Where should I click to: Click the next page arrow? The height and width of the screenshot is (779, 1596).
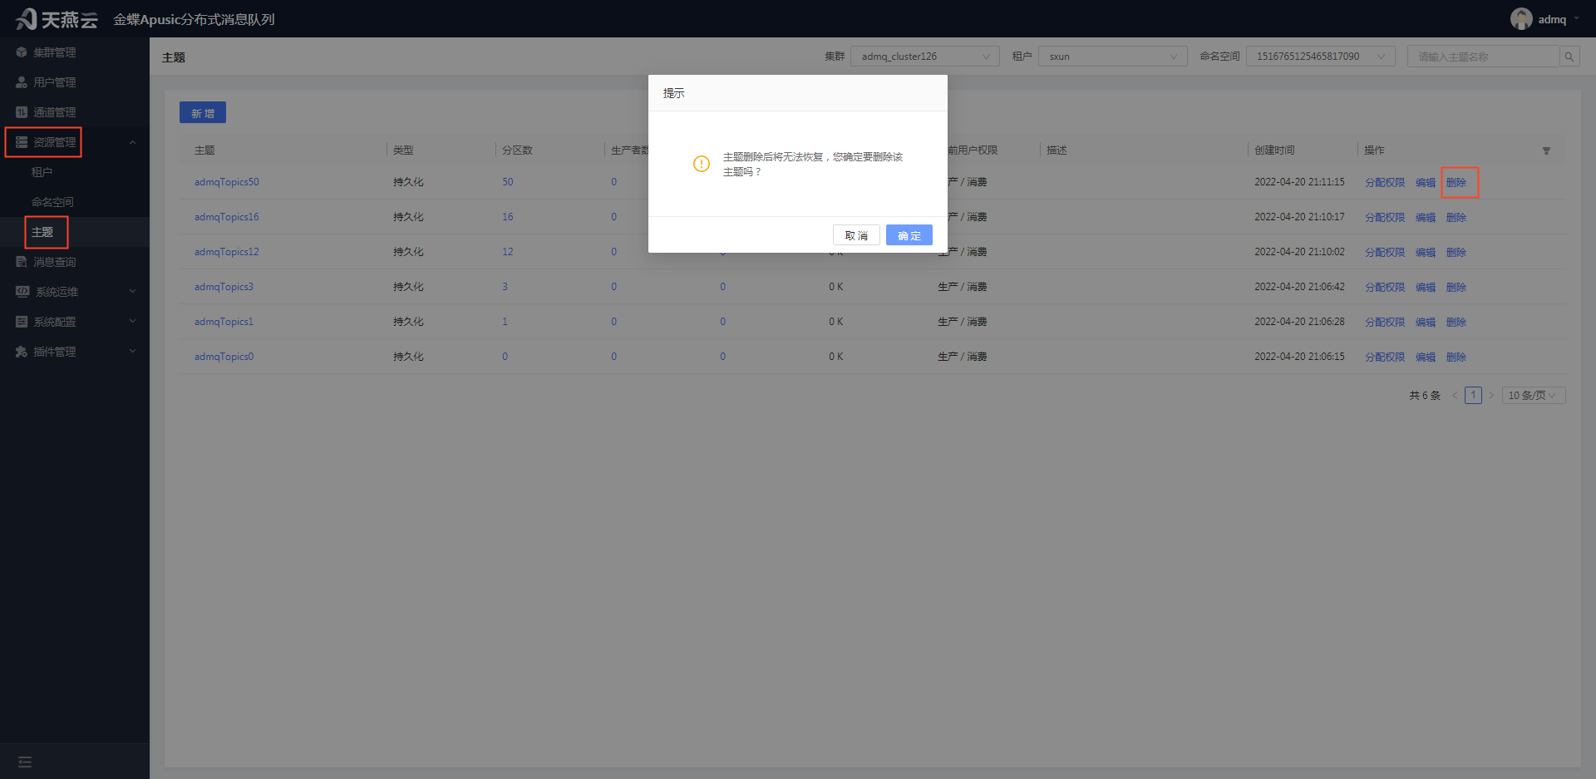pos(1491,396)
